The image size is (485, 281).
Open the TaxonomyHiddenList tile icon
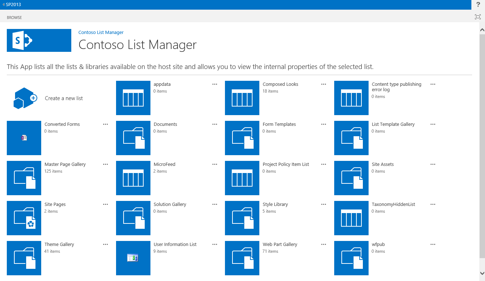351,218
